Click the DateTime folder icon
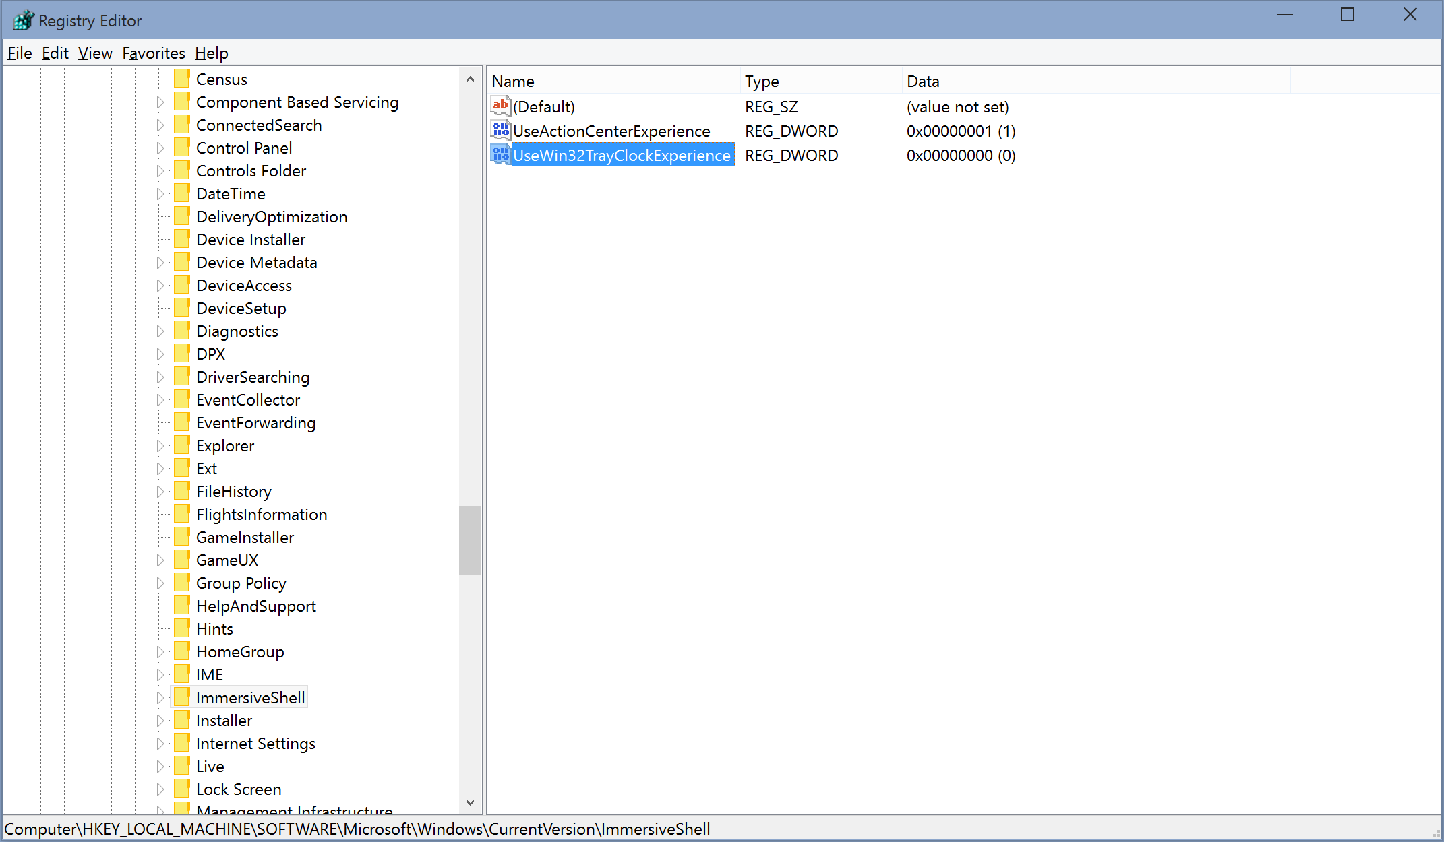1444x842 pixels. point(181,193)
